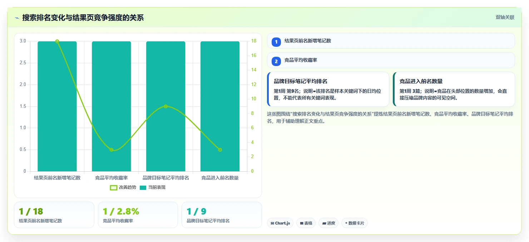This screenshot has width=529, height=242.
Task: Select list item 结果页前名新增笔记数
Action: pyautogui.click(x=391, y=41)
